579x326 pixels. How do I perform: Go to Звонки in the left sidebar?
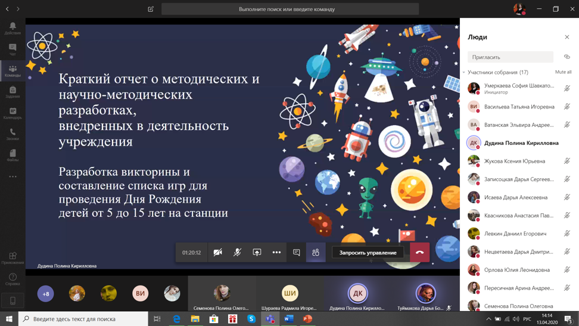(13, 135)
